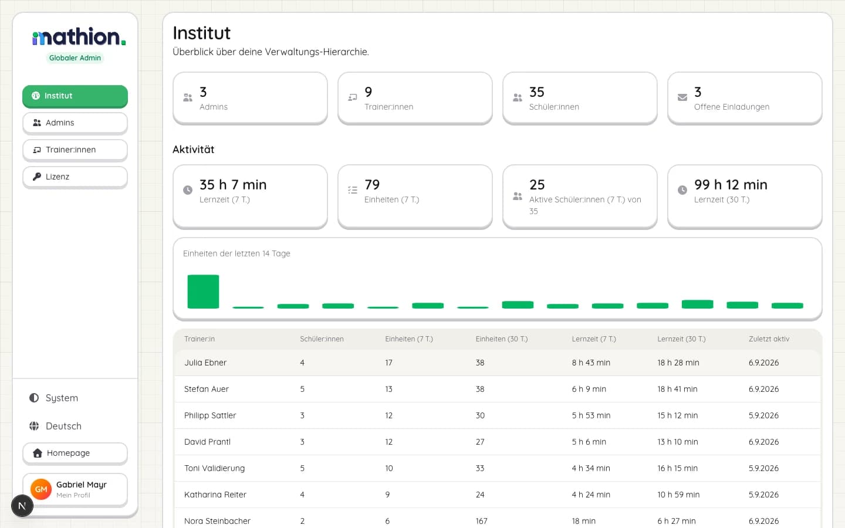Select the Julia Ebner row
Viewport: 845px width, 528px height.
click(x=497, y=363)
